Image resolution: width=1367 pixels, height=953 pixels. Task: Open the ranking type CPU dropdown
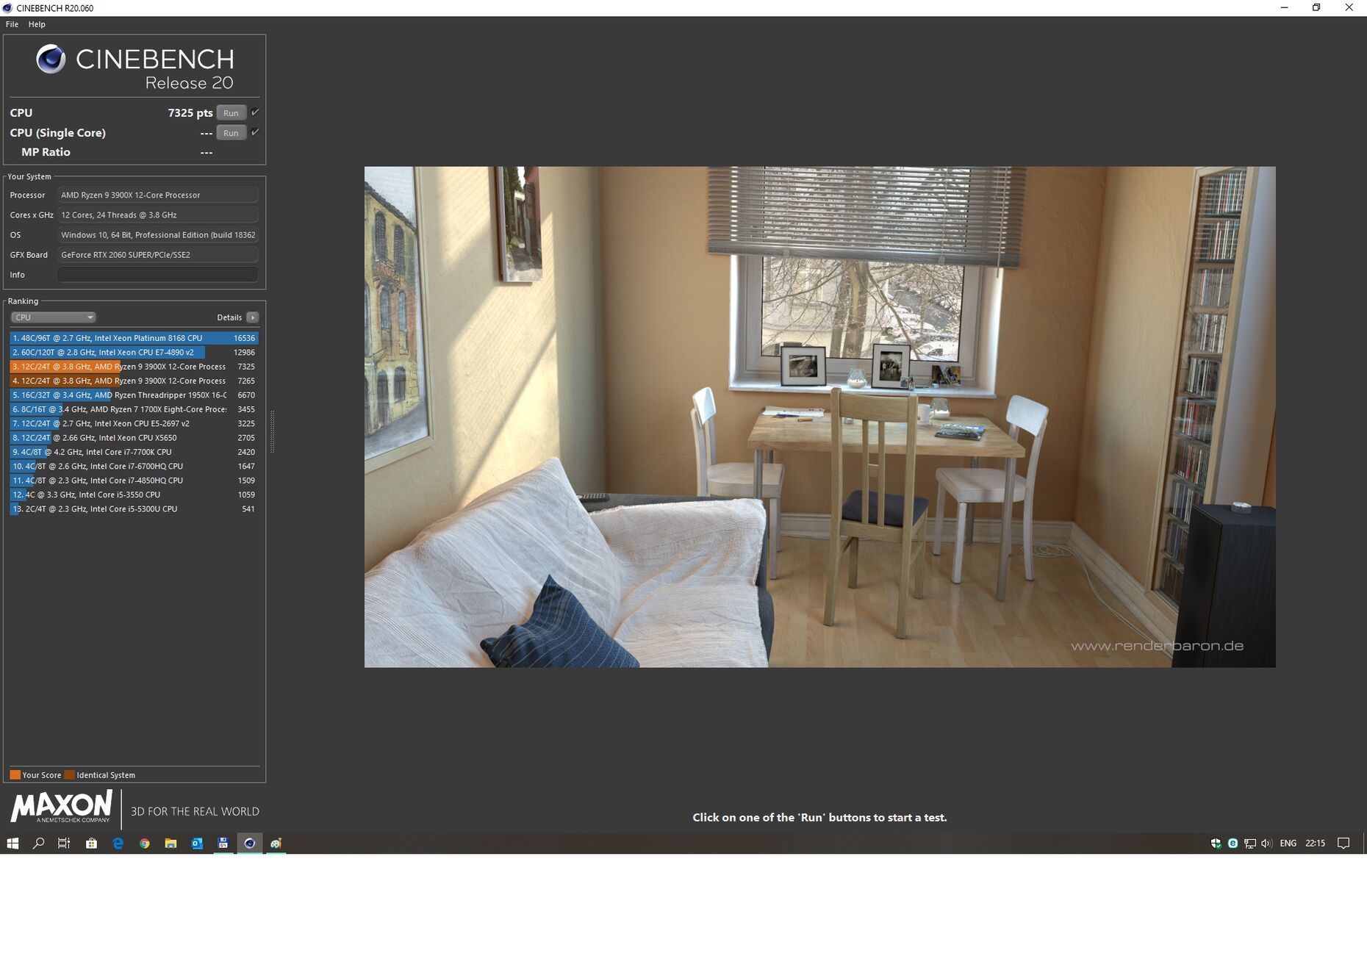pos(53,317)
